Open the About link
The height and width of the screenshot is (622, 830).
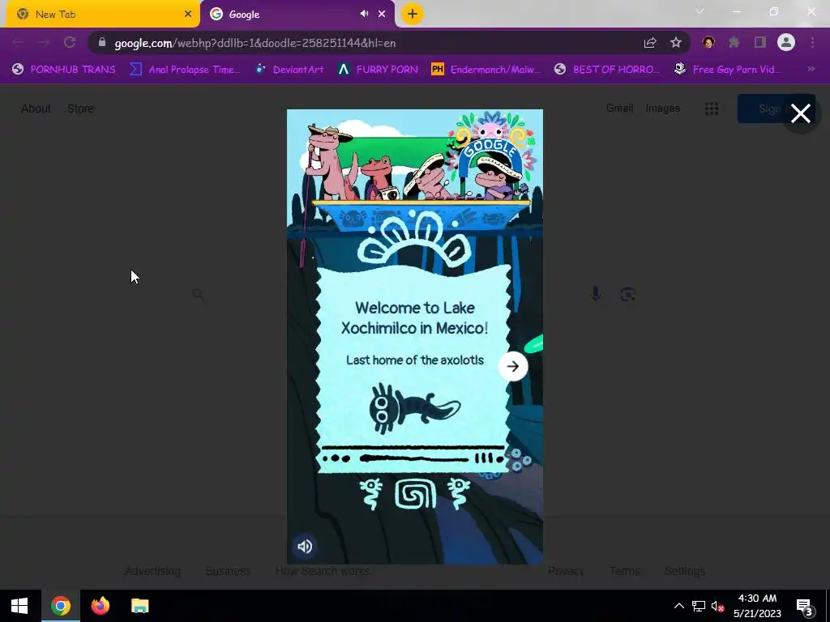(36, 109)
